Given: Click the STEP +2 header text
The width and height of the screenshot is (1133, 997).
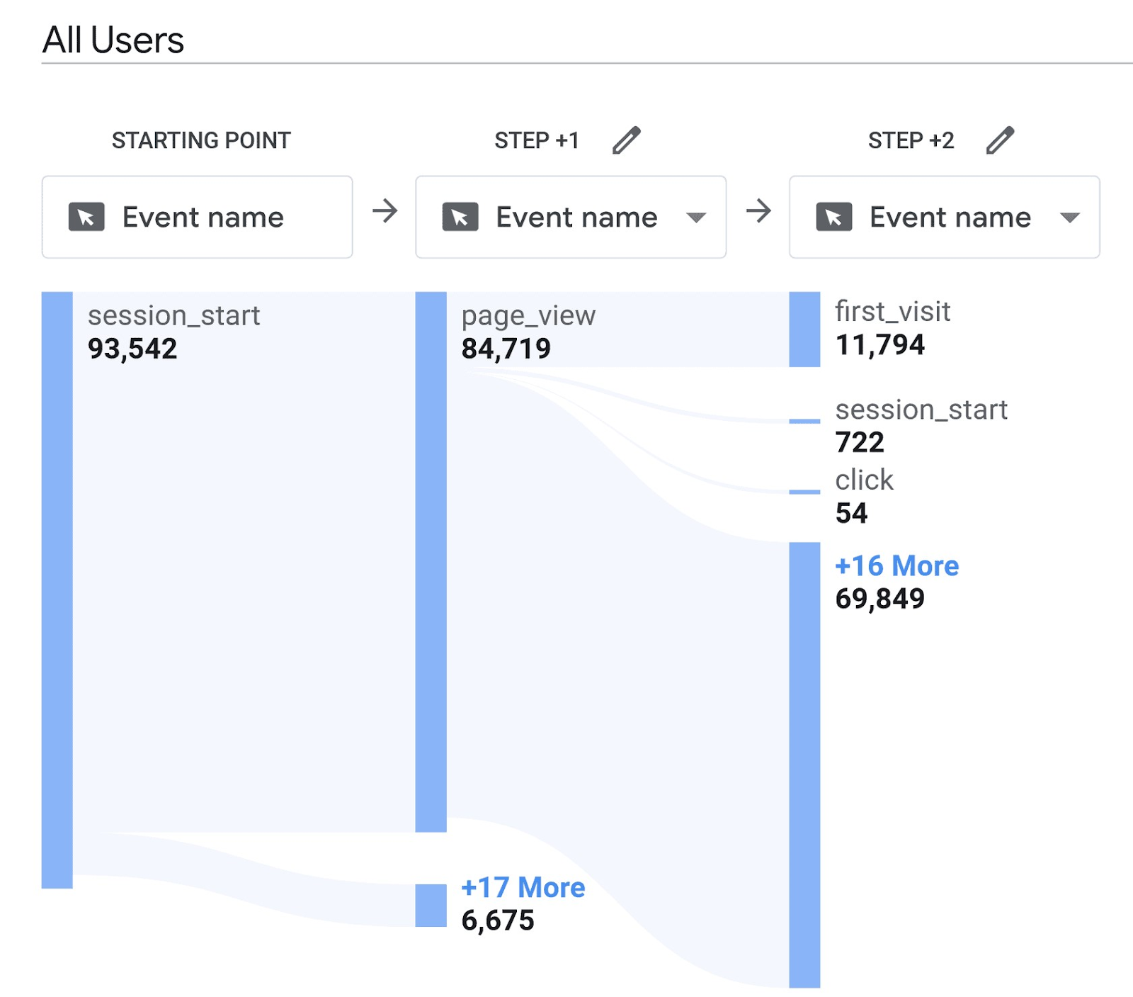Looking at the screenshot, I should pos(911,140).
